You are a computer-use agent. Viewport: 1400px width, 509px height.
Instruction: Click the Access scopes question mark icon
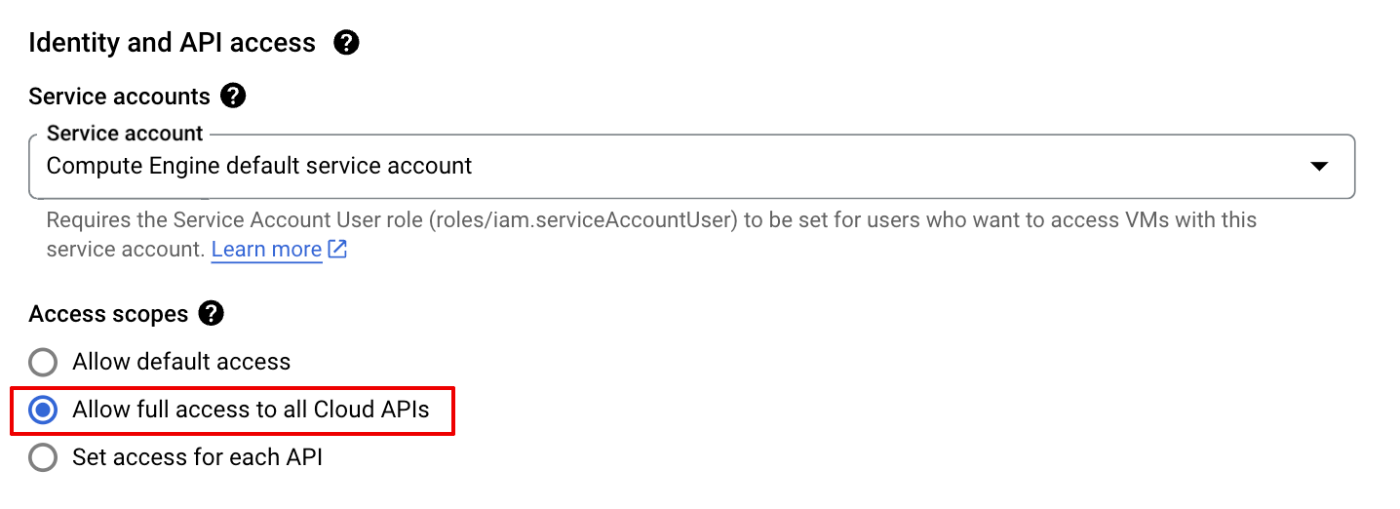coord(211,314)
